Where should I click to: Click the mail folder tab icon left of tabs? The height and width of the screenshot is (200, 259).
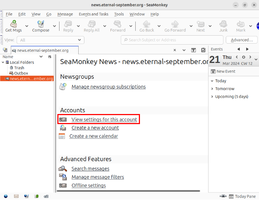pos(5,50)
